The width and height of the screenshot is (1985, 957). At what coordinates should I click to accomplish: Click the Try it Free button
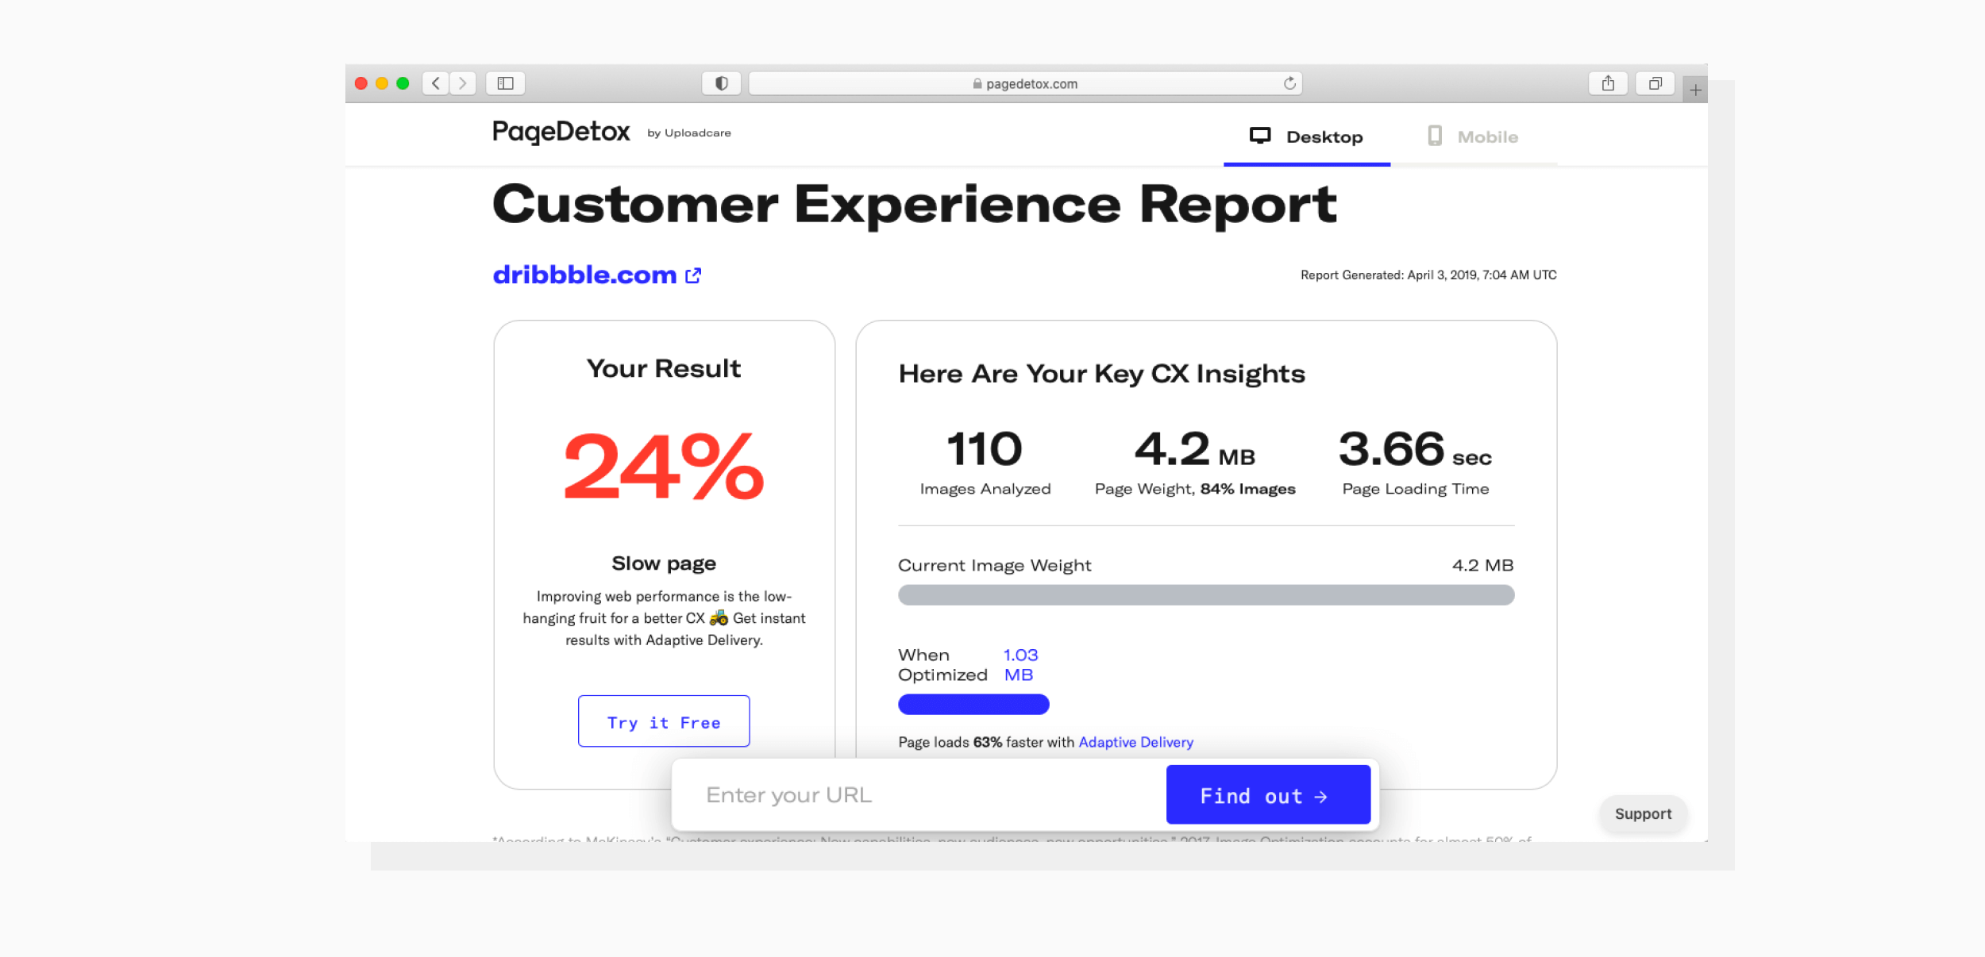click(x=663, y=721)
